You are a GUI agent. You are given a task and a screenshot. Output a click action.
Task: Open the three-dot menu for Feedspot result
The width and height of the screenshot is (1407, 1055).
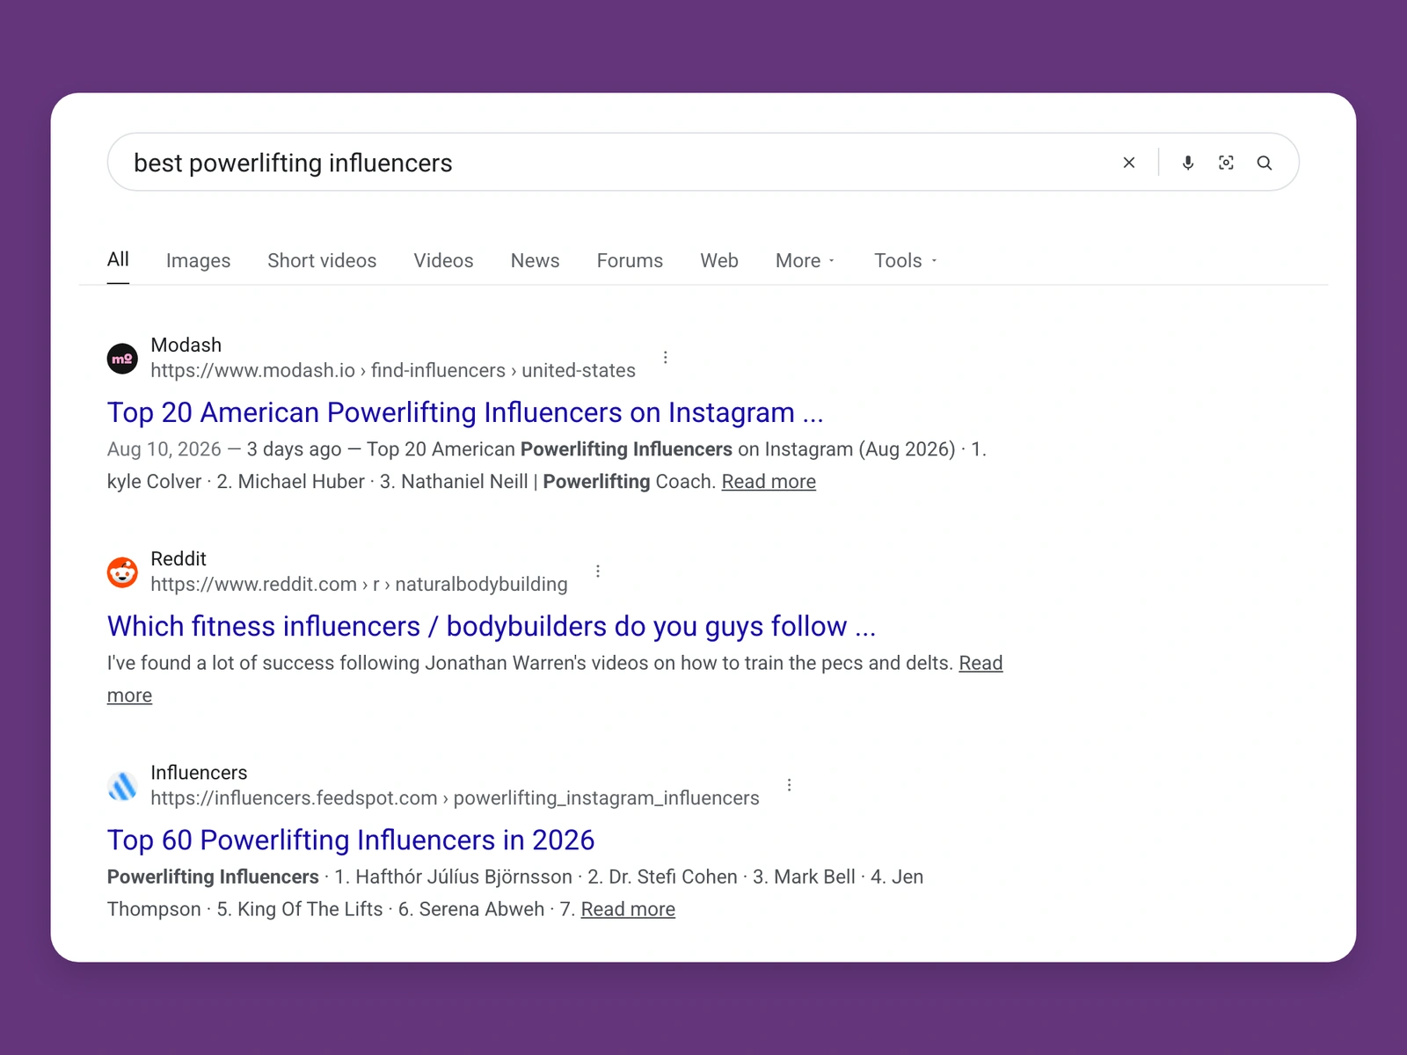point(790,785)
